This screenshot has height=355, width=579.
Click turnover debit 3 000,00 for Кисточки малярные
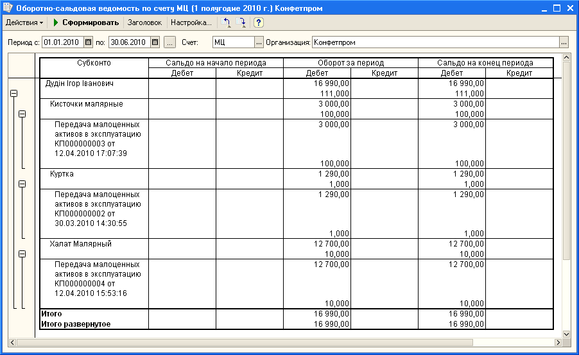pos(333,104)
